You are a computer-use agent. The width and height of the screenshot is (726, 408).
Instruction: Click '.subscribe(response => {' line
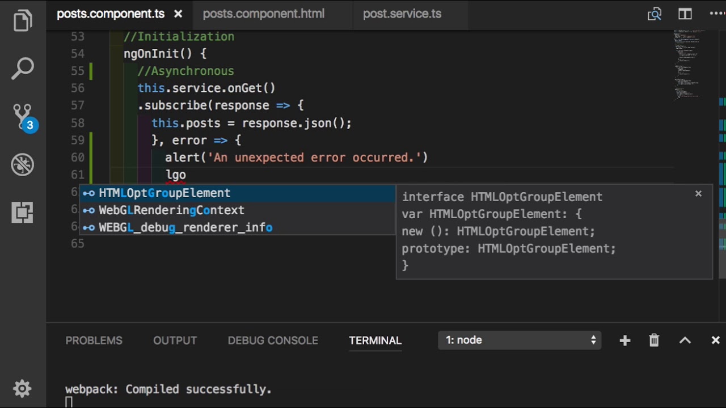pos(221,105)
